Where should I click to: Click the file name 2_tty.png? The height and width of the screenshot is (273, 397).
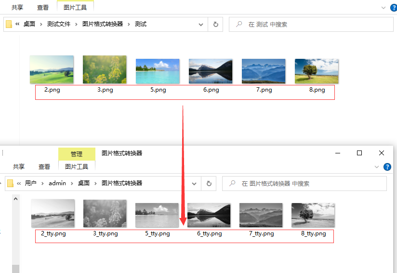click(53, 234)
